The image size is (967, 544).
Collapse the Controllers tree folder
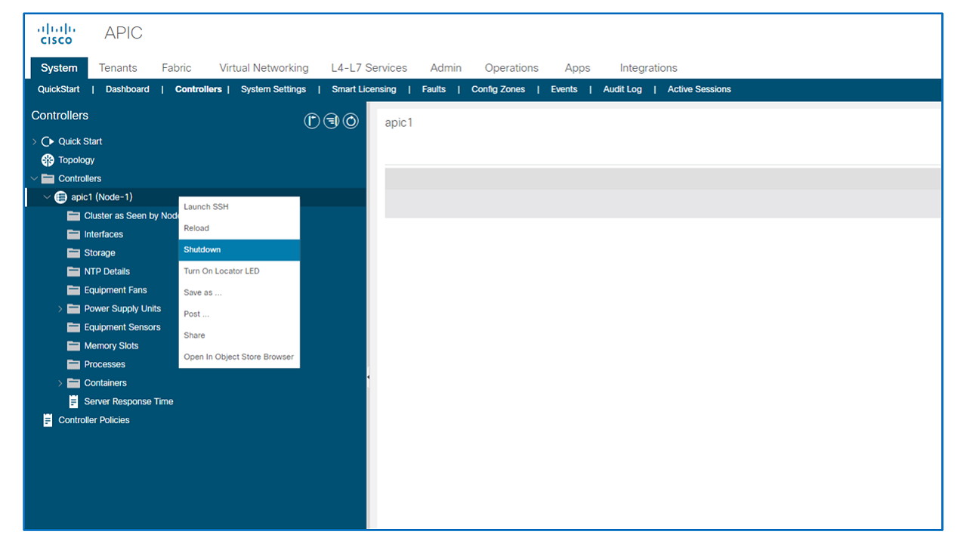pos(34,179)
